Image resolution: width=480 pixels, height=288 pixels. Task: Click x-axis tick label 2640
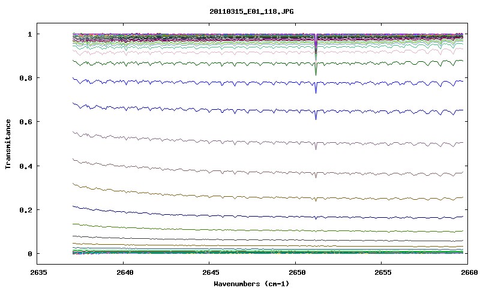pos(125,272)
